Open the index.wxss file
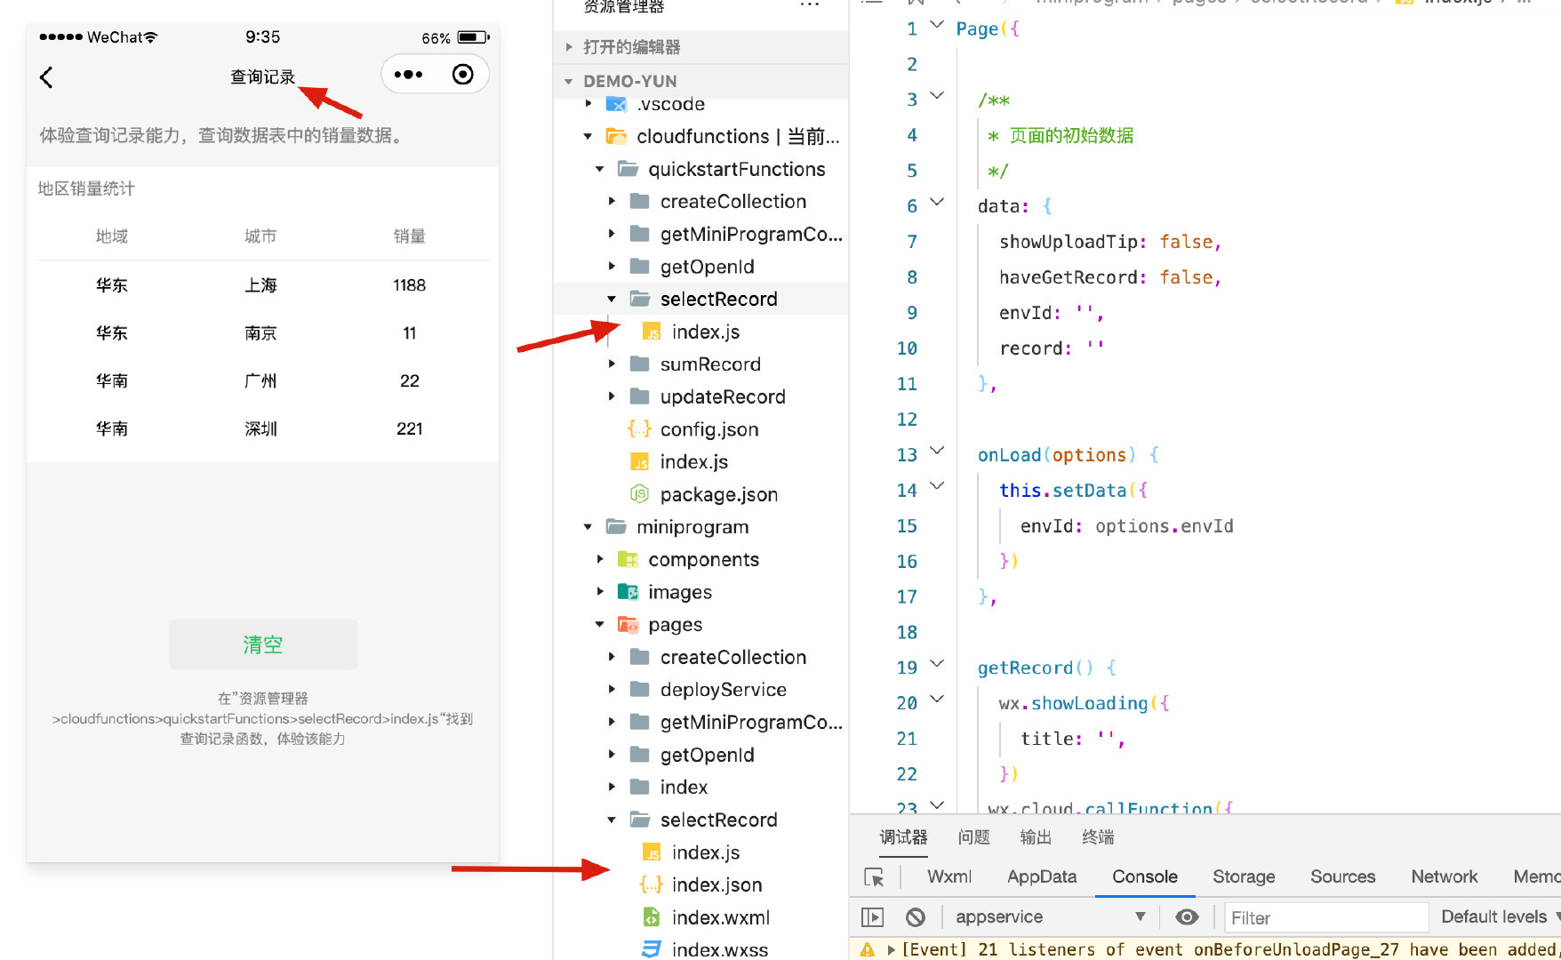This screenshot has height=960, width=1561. pos(720,949)
